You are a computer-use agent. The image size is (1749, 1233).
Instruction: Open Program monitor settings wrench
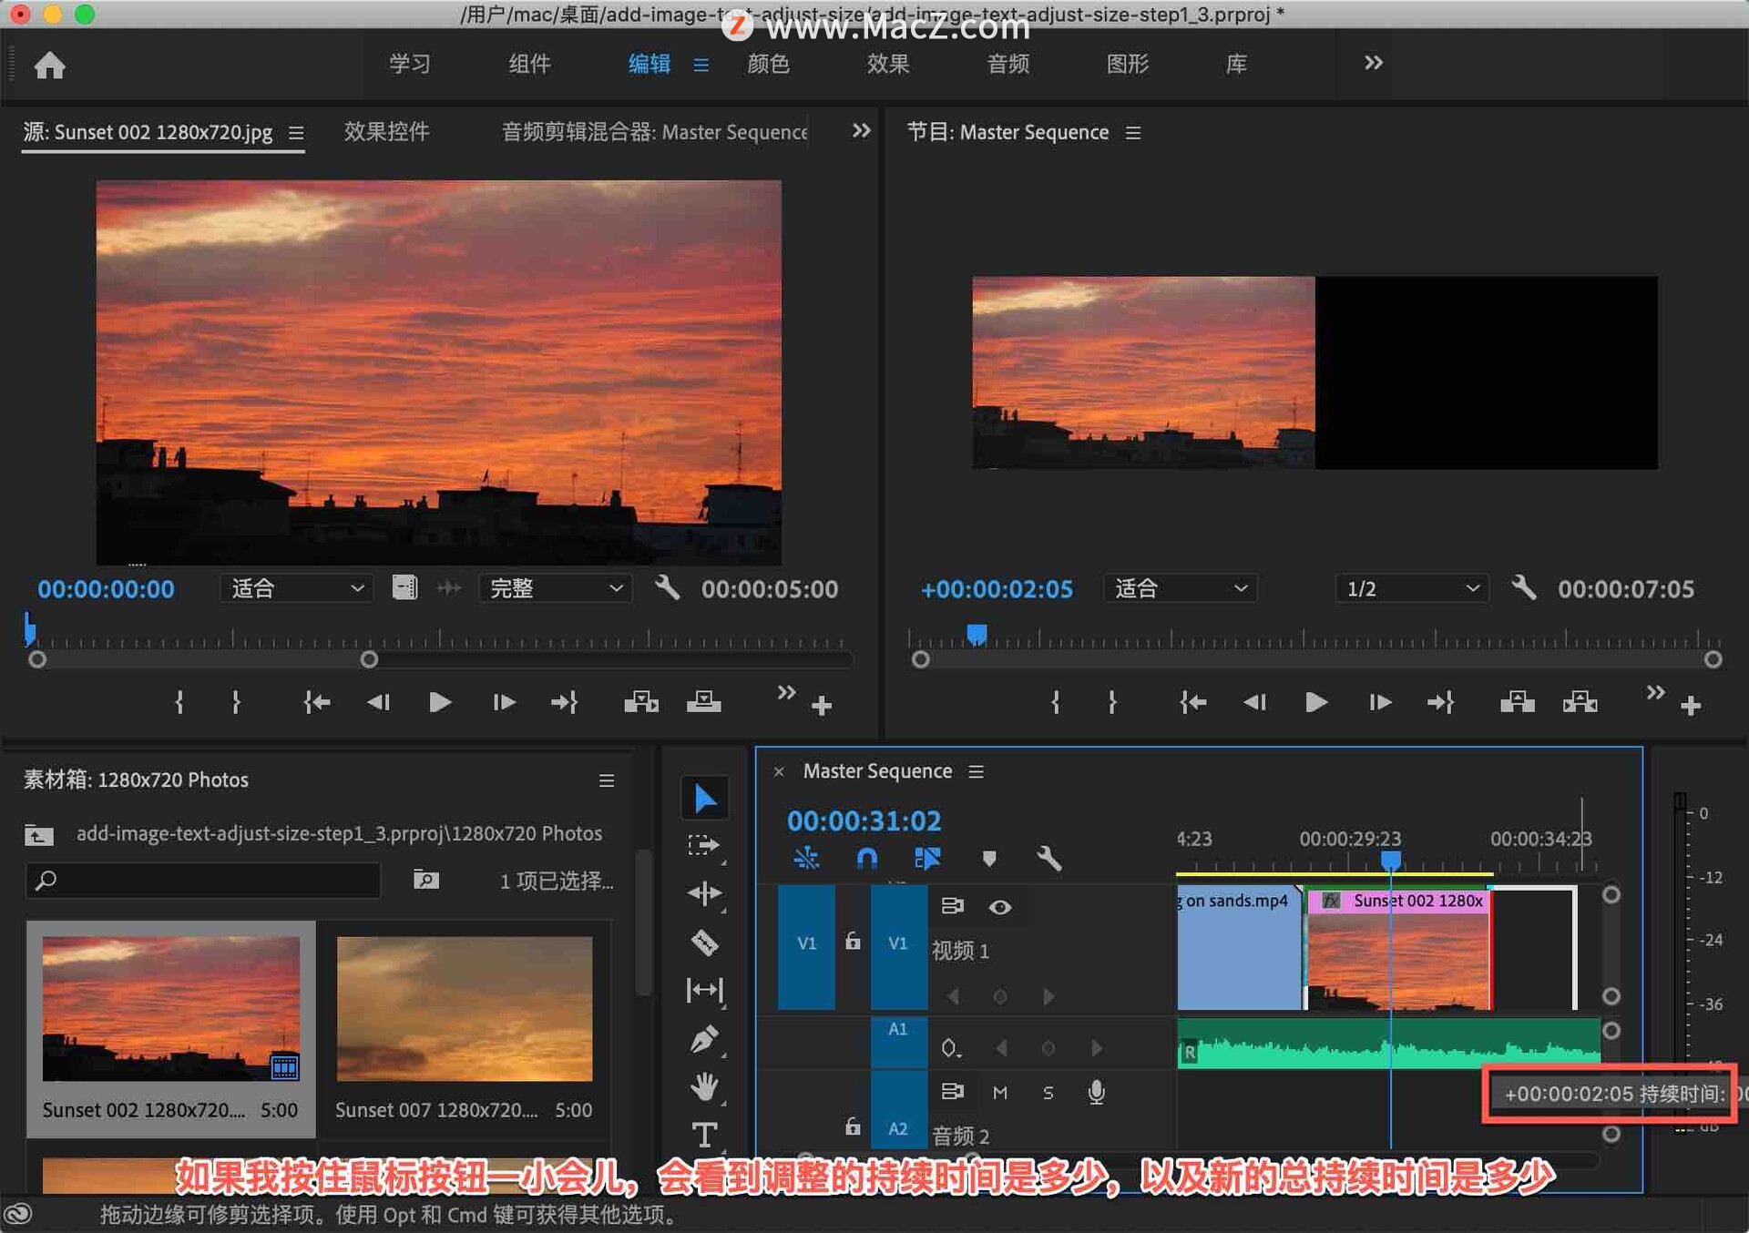click(x=1524, y=588)
